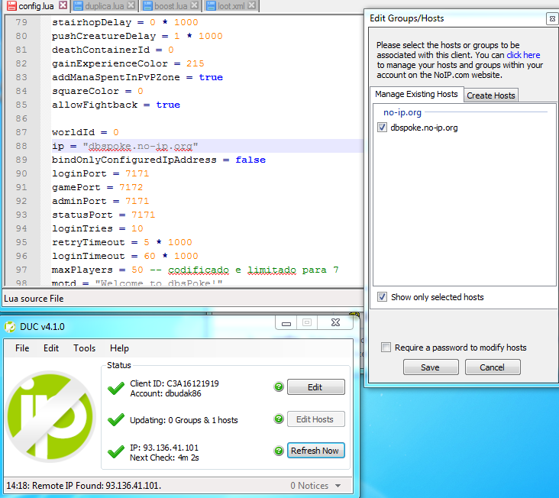Click the large No-IP logo in DUC window
This screenshot has width=559, height=498.
(50, 416)
